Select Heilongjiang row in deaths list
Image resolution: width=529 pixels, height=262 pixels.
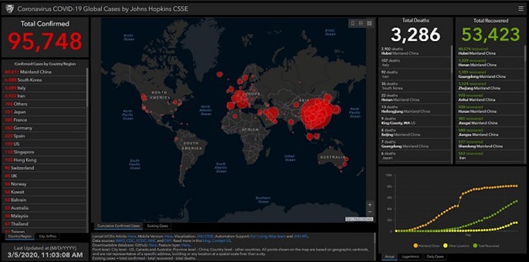[415, 109]
